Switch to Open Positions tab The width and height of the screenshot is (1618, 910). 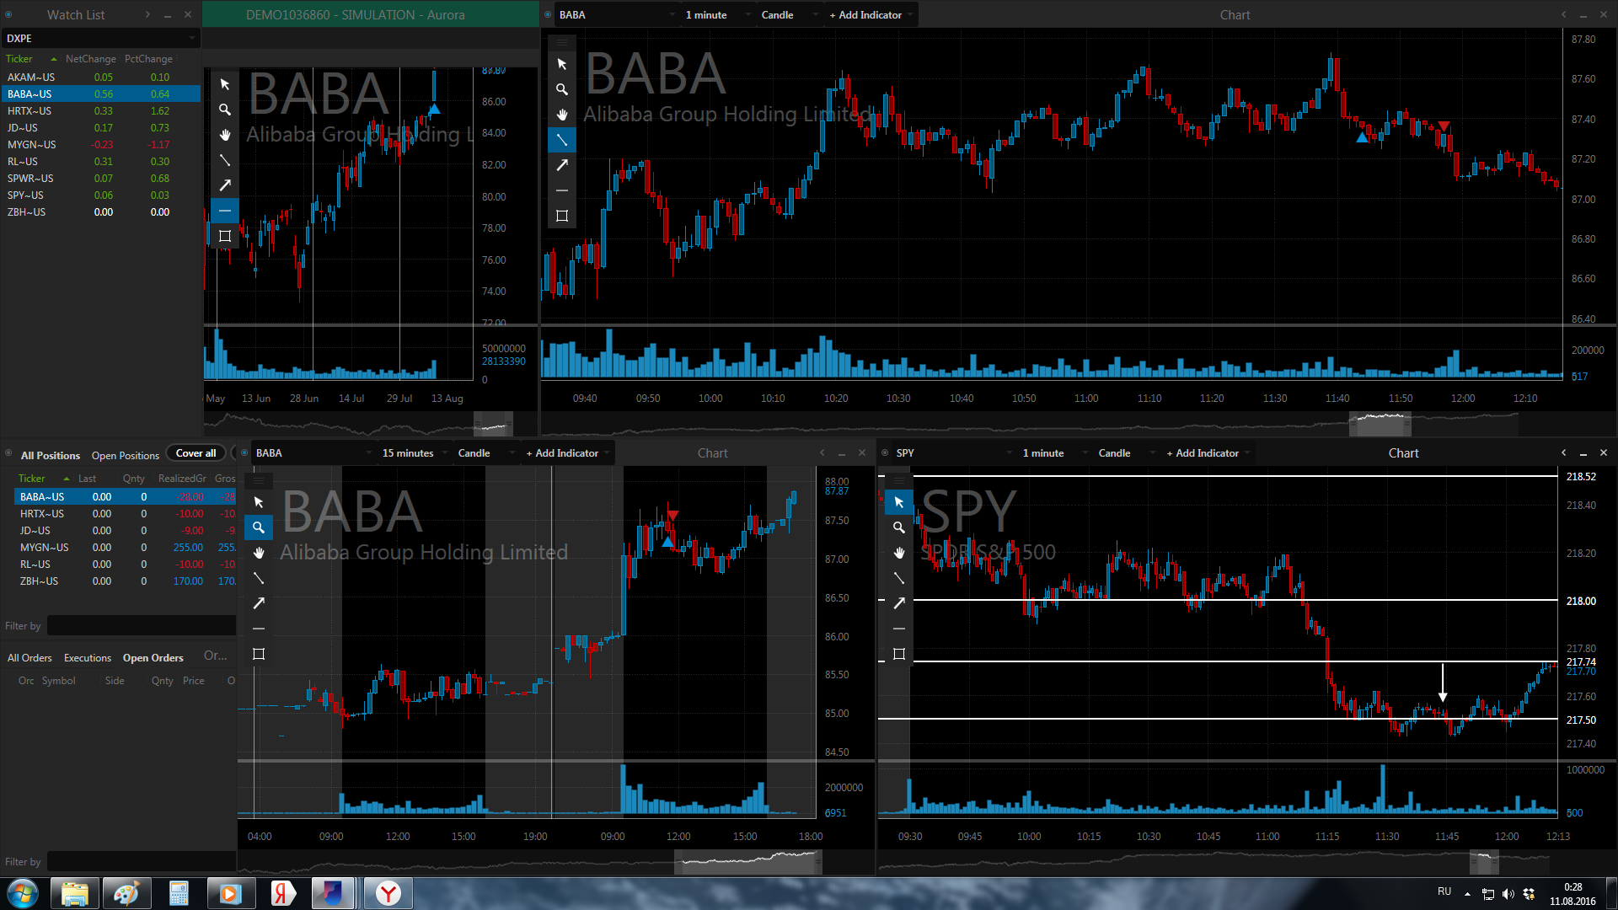(x=126, y=455)
